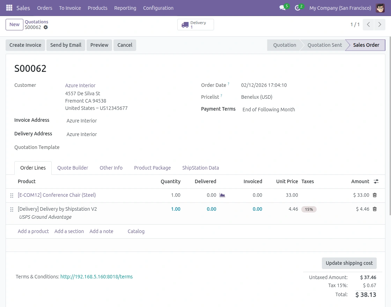Delete the Shipstation delivery line via trash icon
The height and width of the screenshot is (307, 391).
point(375,209)
